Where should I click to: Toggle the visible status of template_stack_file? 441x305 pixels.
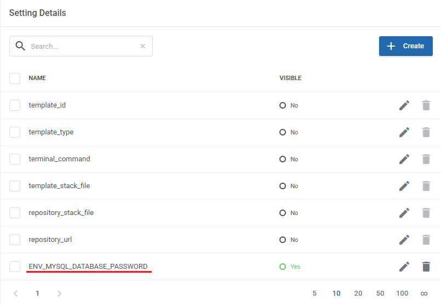tap(289, 186)
